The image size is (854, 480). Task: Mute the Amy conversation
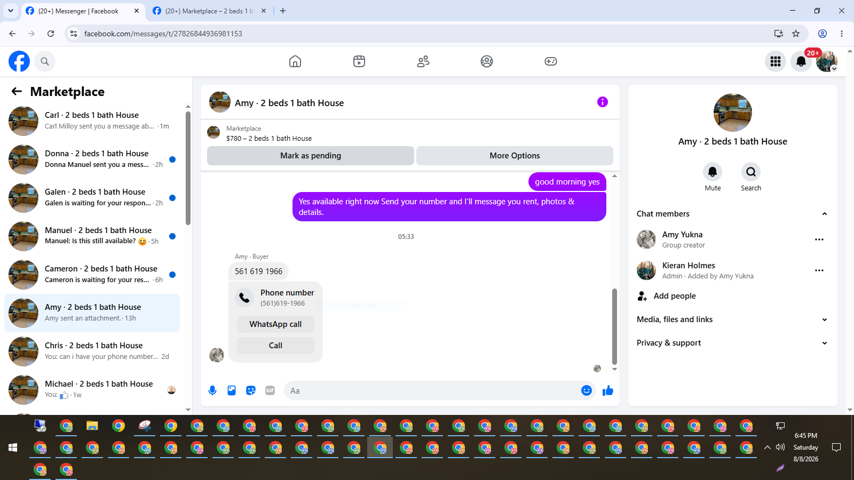tap(713, 172)
